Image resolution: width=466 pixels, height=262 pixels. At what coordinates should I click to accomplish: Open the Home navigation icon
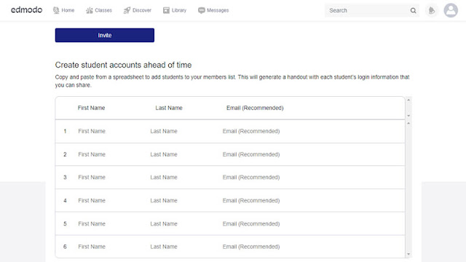56,10
